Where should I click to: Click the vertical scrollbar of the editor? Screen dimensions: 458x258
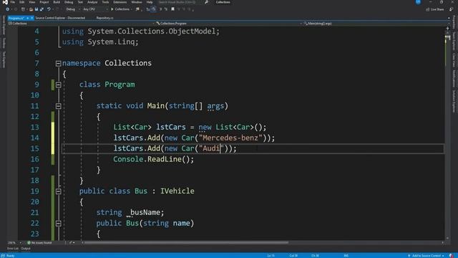447,133
